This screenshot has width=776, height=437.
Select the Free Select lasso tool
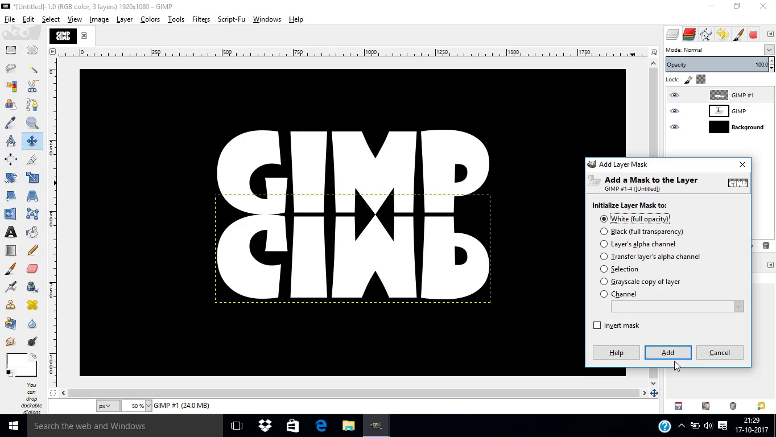point(11,68)
